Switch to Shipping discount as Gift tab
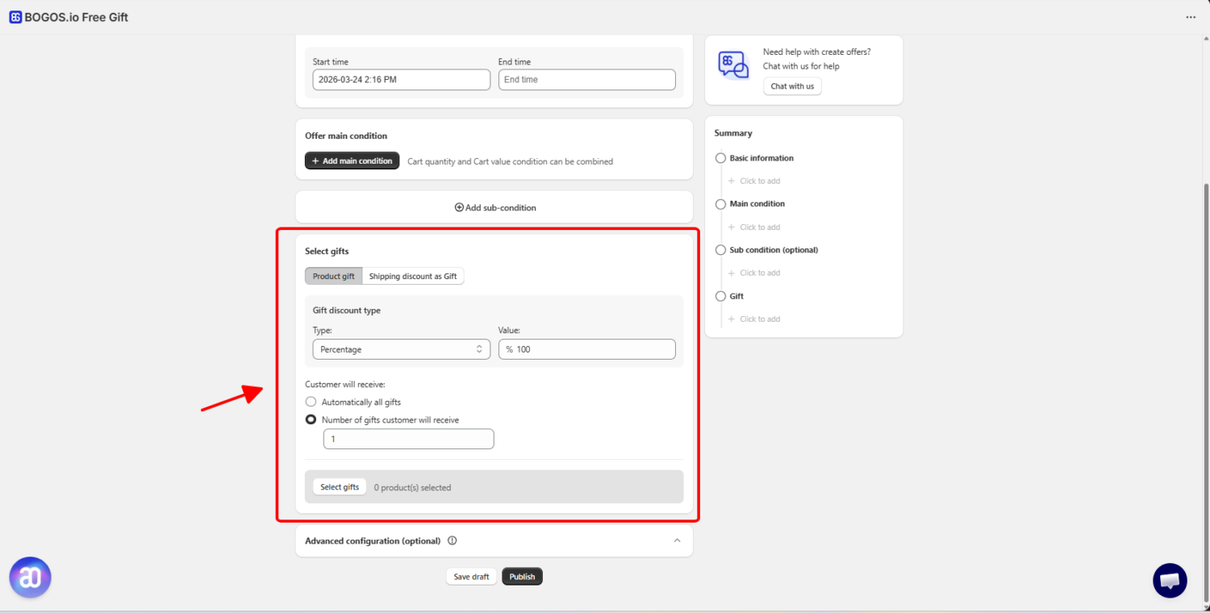The height and width of the screenshot is (613, 1210). coord(413,276)
